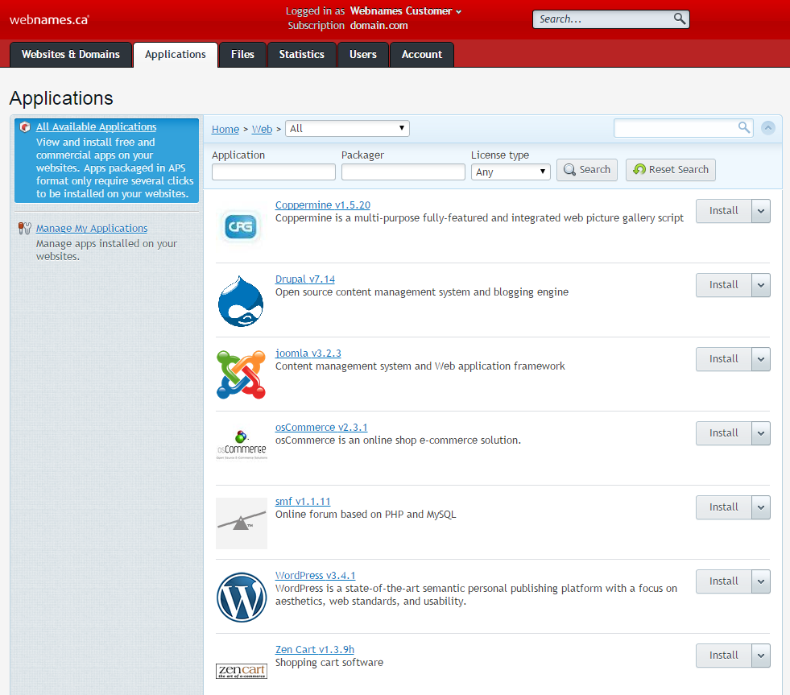Install Drupal v7.14

tap(723, 285)
